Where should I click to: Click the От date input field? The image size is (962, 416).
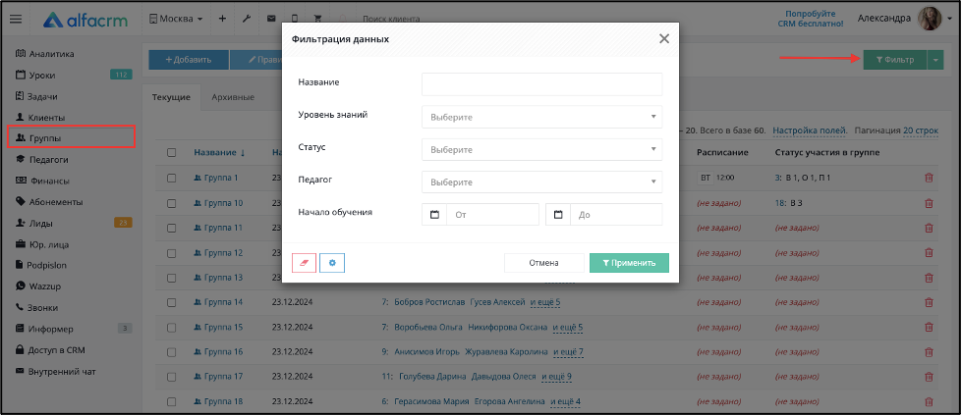pyautogui.click(x=492, y=215)
